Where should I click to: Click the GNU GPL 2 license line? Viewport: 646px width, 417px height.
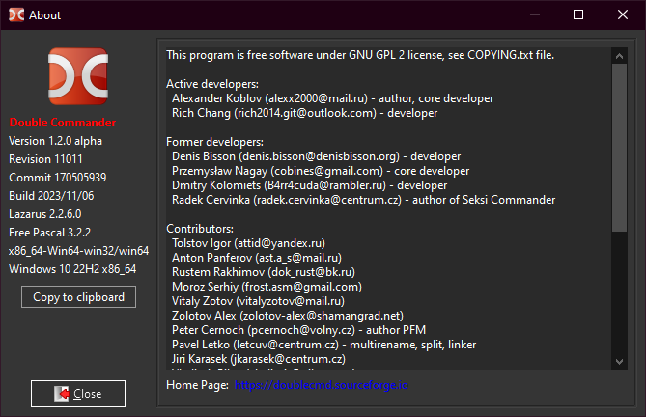(360, 55)
